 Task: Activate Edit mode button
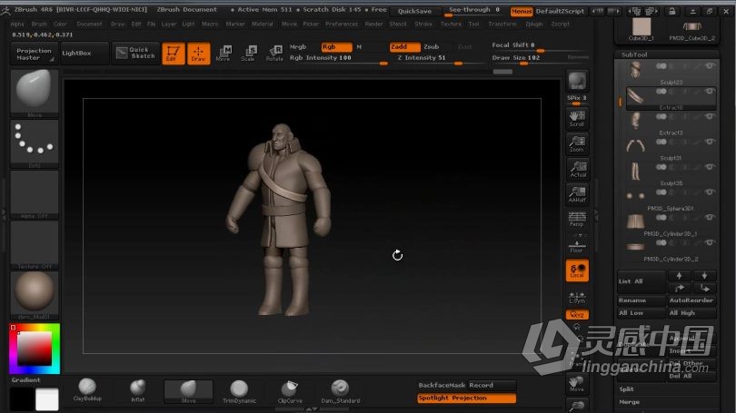[174, 54]
